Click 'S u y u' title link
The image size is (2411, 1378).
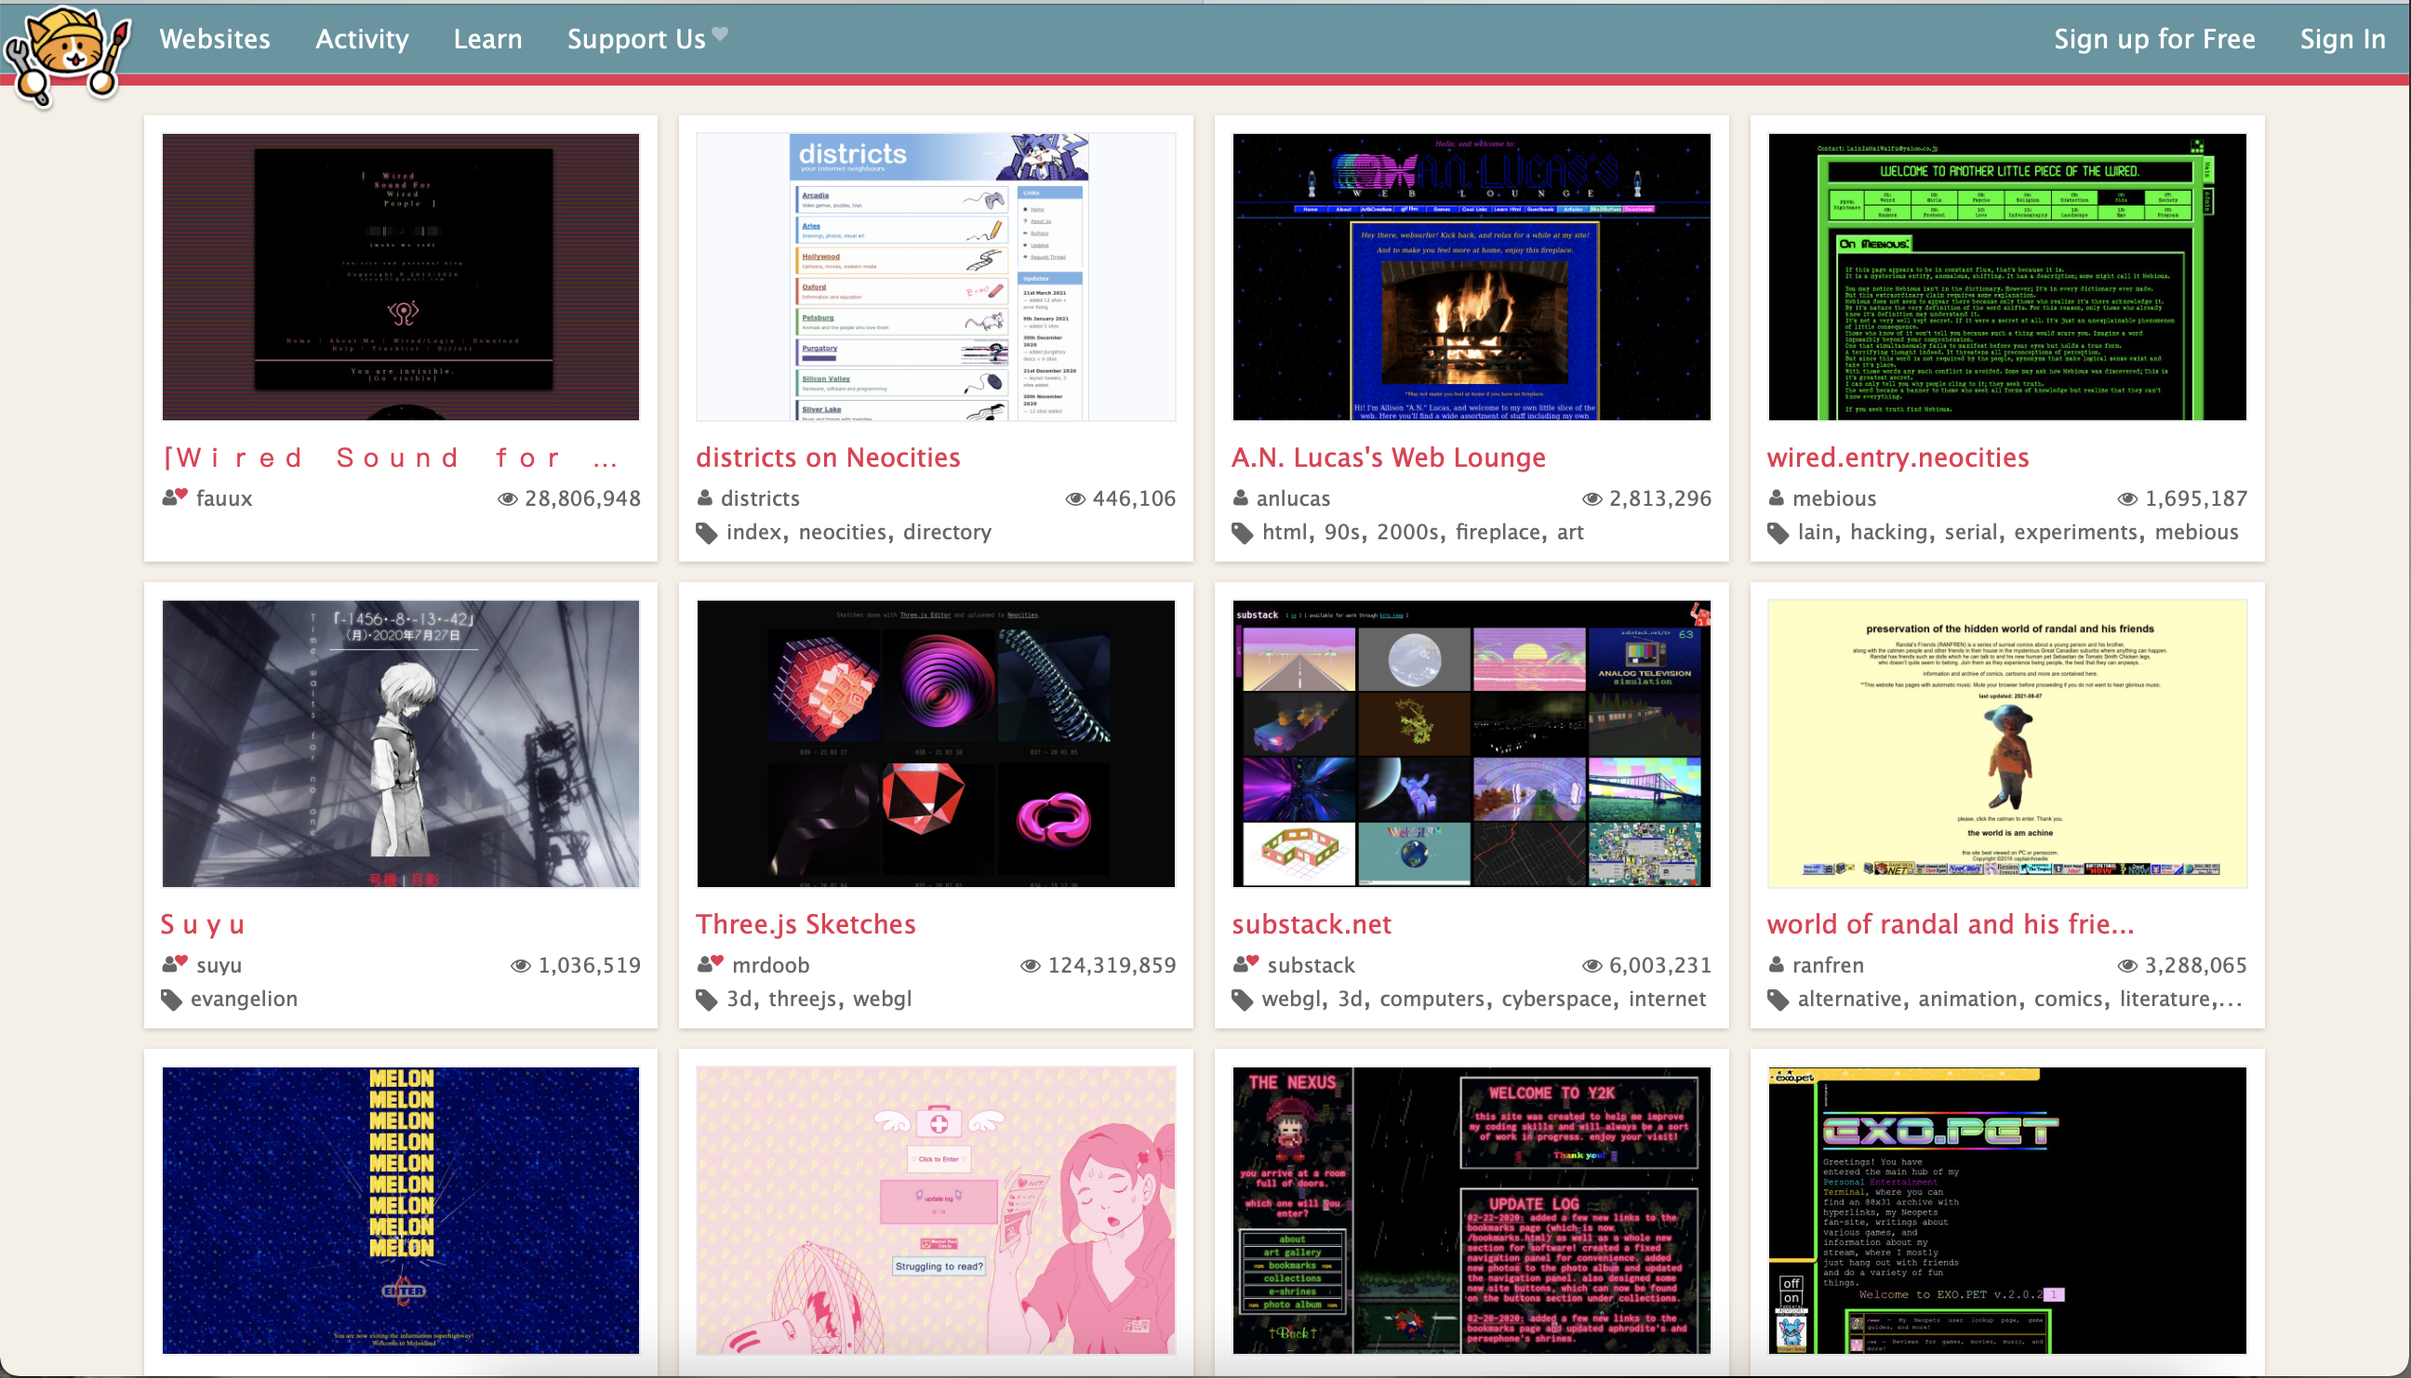coord(203,924)
